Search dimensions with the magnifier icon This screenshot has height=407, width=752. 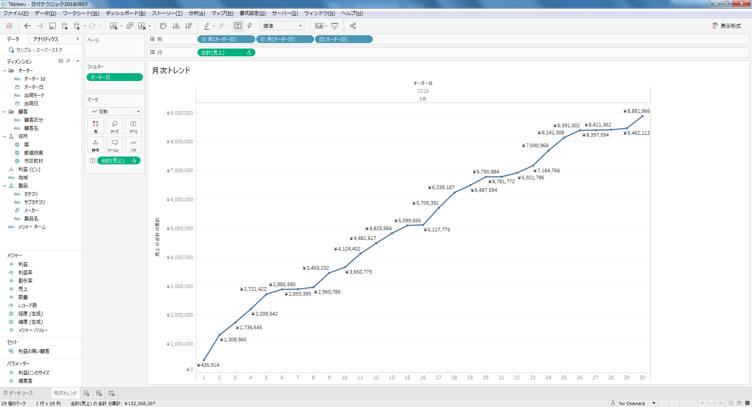click(x=68, y=61)
